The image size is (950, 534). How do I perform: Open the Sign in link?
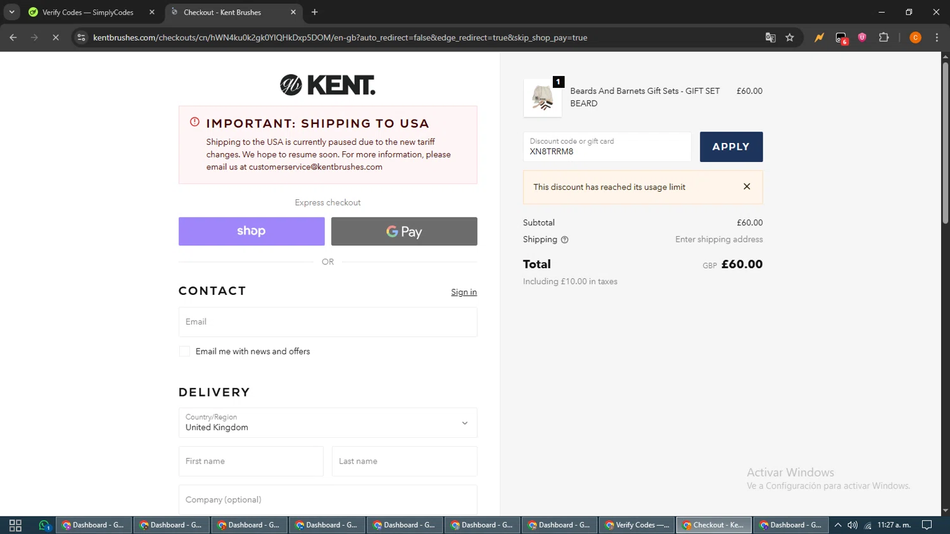[x=464, y=292]
